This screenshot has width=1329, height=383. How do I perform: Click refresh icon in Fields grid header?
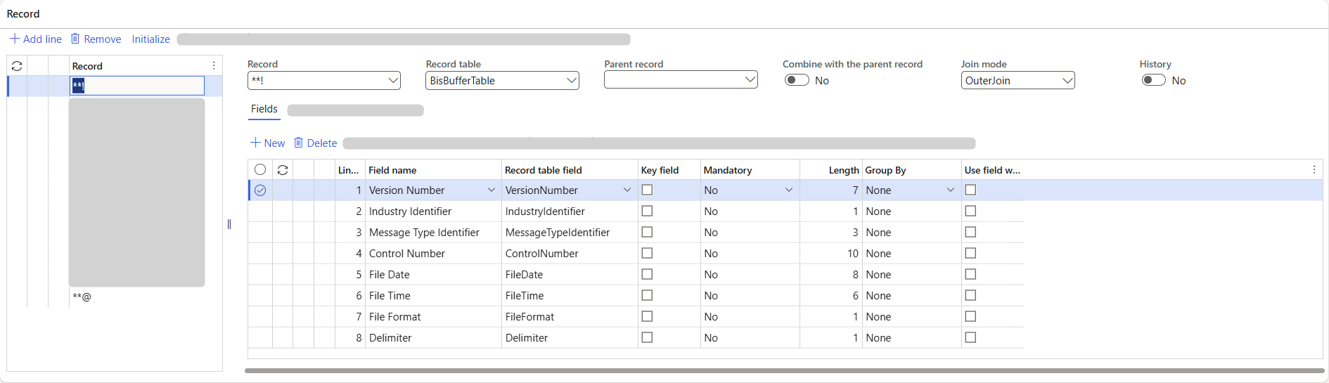283,170
